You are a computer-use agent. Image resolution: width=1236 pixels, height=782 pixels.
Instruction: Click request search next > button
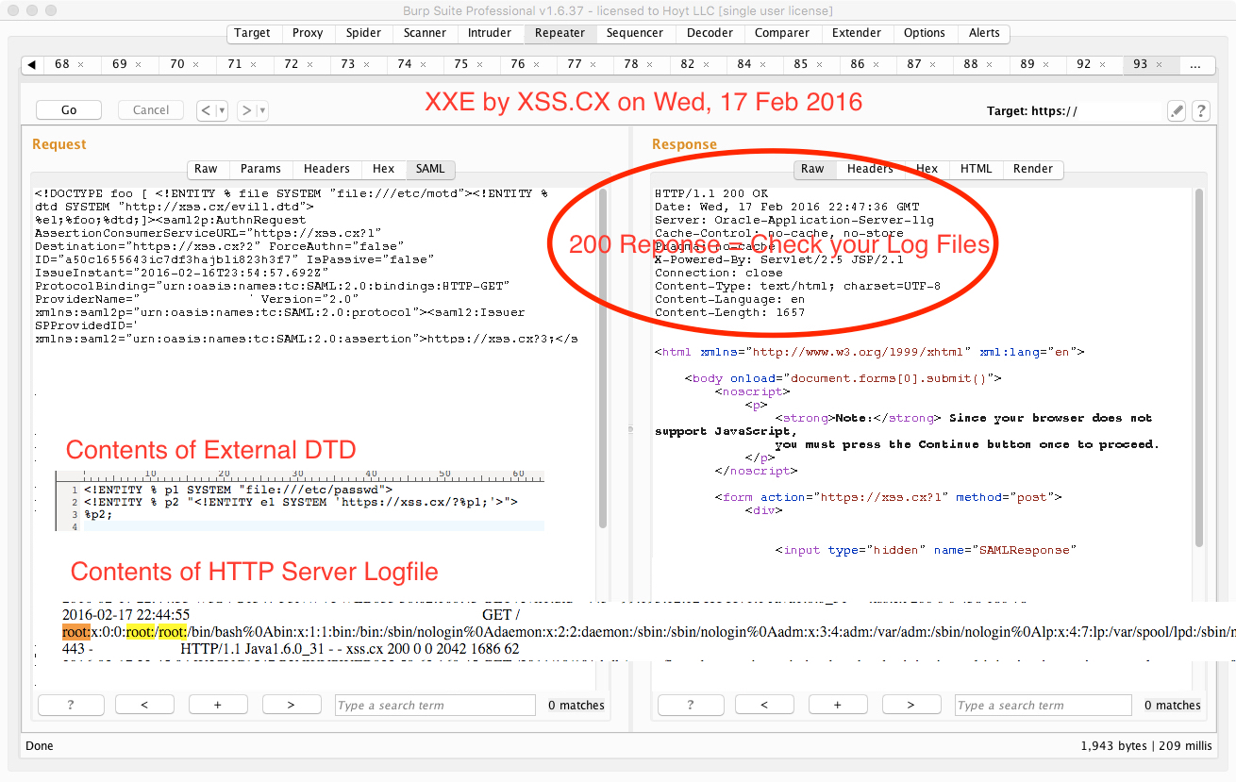(292, 705)
